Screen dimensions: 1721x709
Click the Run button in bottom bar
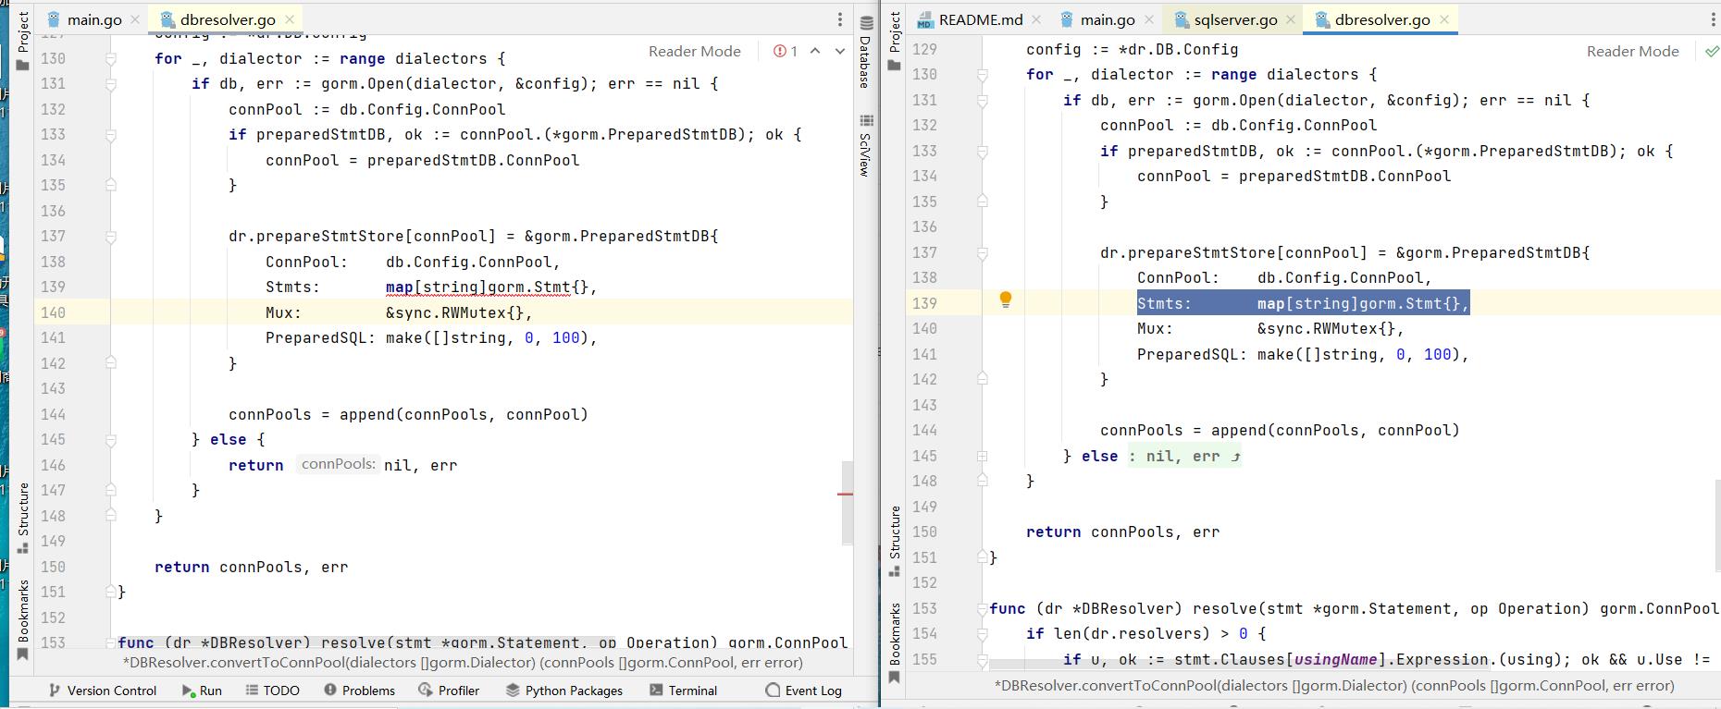click(x=202, y=691)
